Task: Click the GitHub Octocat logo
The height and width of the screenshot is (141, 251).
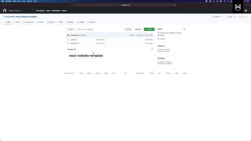Action: (x=5, y=11)
